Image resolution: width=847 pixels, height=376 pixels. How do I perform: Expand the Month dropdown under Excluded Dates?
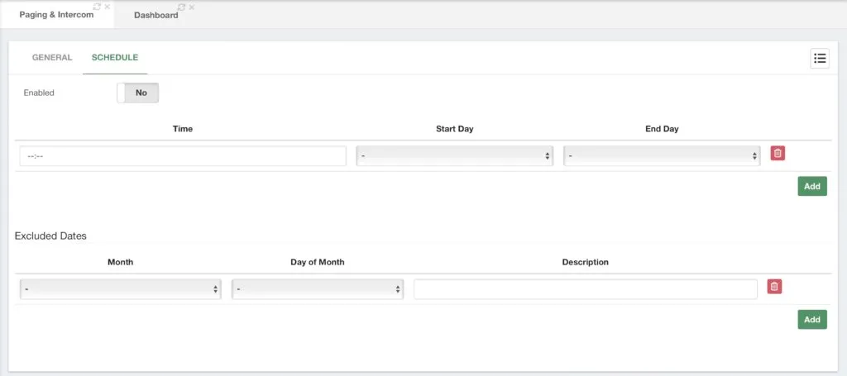tap(121, 289)
